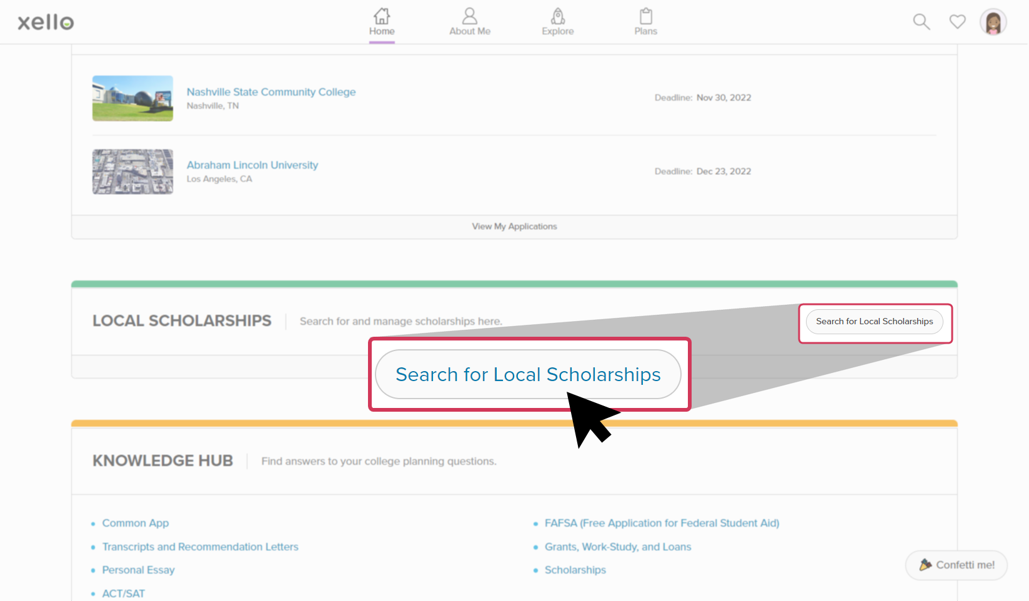Image resolution: width=1029 pixels, height=601 pixels.
Task: Click the Home house icon
Action: pos(382,16)
